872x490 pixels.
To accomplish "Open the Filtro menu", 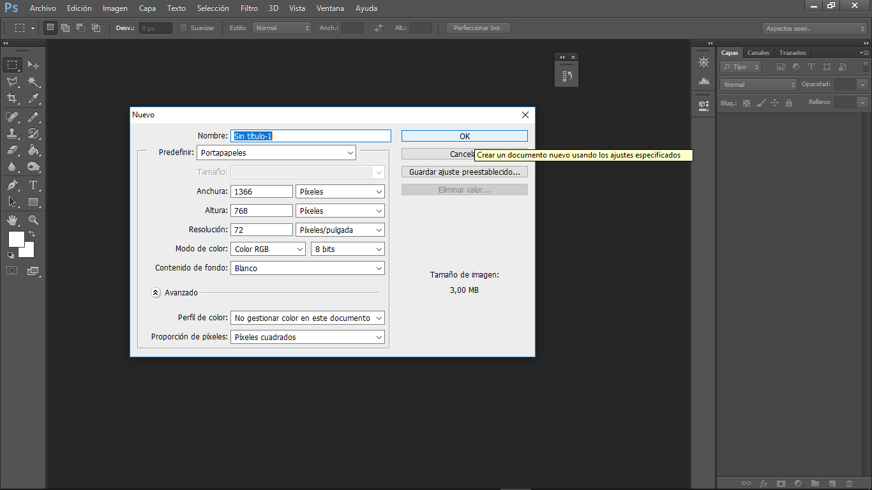I will pyautogui.click(x=249, y=8).
